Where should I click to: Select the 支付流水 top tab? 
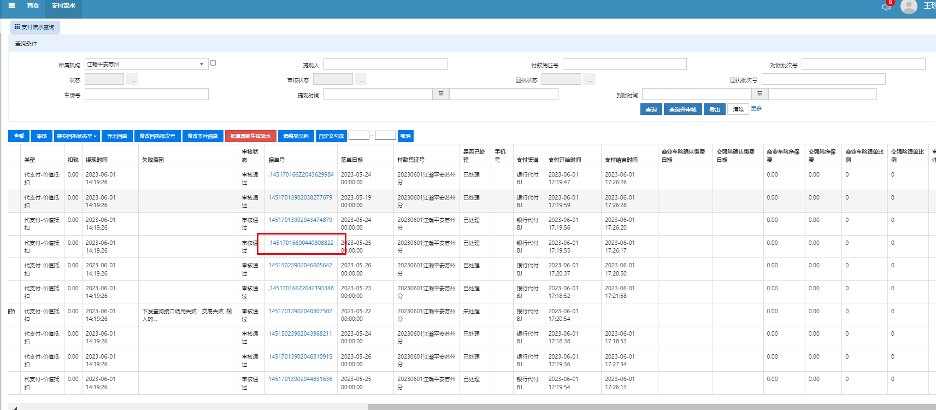click(x=63, y=5)
